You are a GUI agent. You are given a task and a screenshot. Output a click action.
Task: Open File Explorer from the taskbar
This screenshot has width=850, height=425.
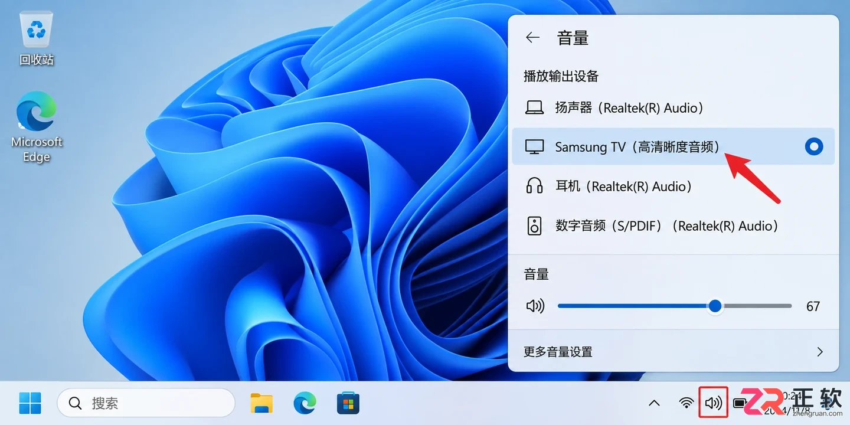(261, 404)
